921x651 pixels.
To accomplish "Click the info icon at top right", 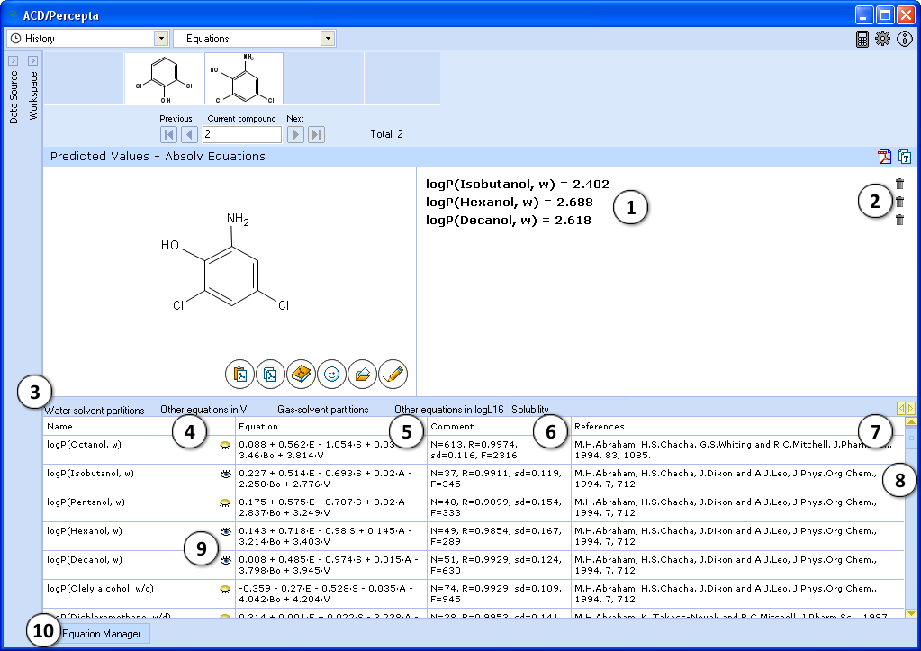I will tap(905, 39).
